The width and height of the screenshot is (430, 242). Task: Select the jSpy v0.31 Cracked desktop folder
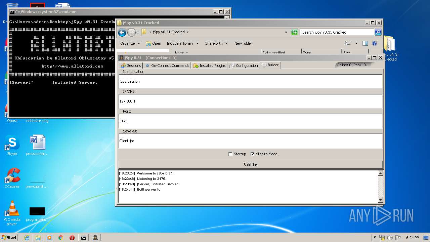[390, 49]
